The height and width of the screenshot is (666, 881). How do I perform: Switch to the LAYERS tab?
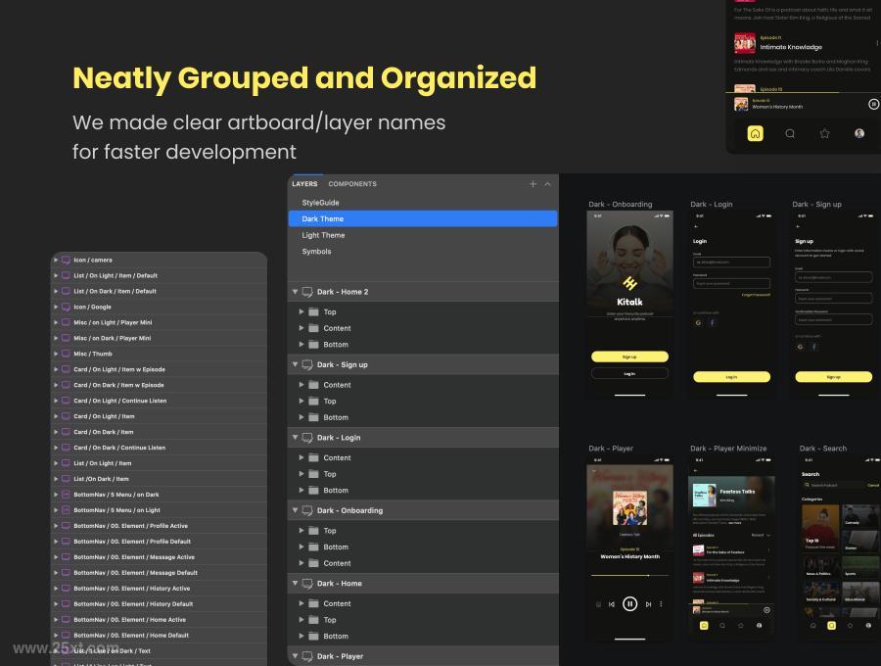tap(304, 184)
